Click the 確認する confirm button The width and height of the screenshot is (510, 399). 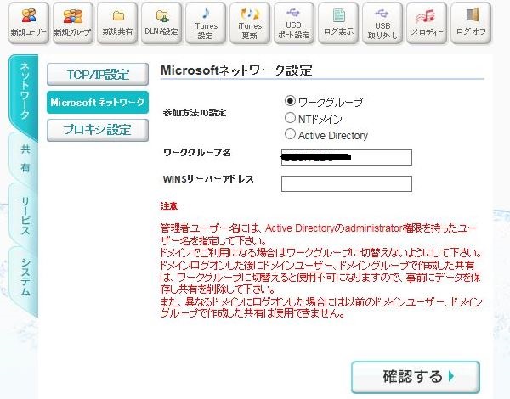click(x=416, y=377)
